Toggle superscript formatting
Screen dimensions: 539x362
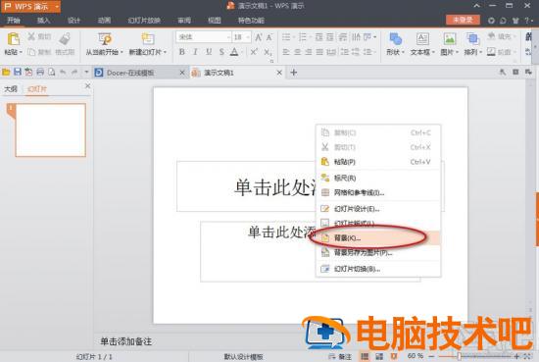[x=254, y=52]
